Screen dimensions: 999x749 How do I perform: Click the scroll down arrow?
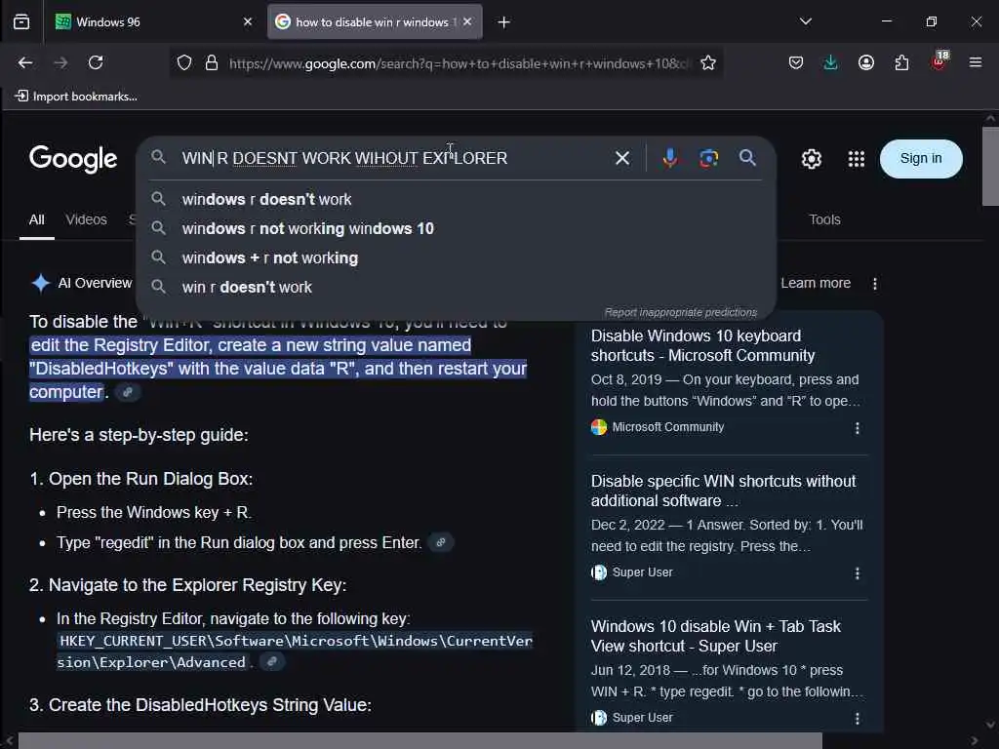990,725
